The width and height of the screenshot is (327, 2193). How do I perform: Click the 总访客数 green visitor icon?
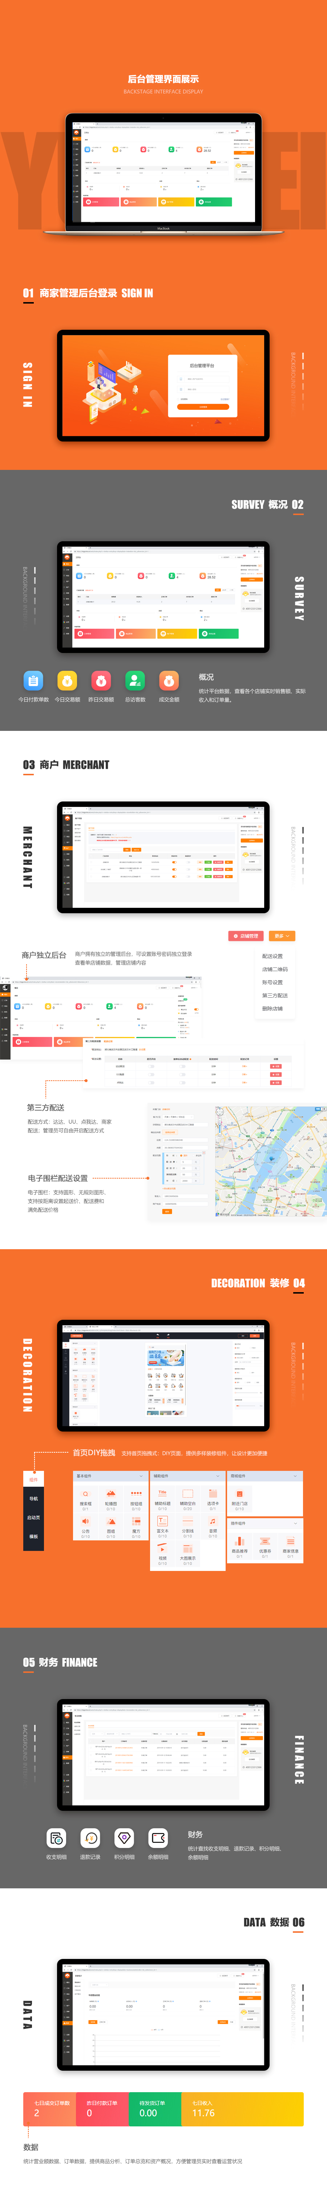(x=135, y=680)
